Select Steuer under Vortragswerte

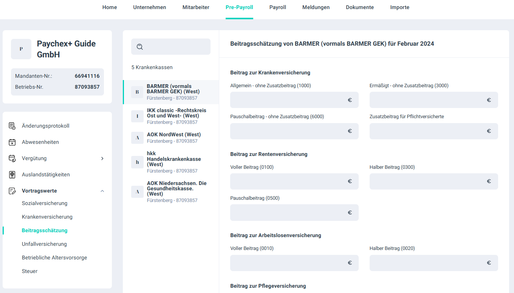30,271
